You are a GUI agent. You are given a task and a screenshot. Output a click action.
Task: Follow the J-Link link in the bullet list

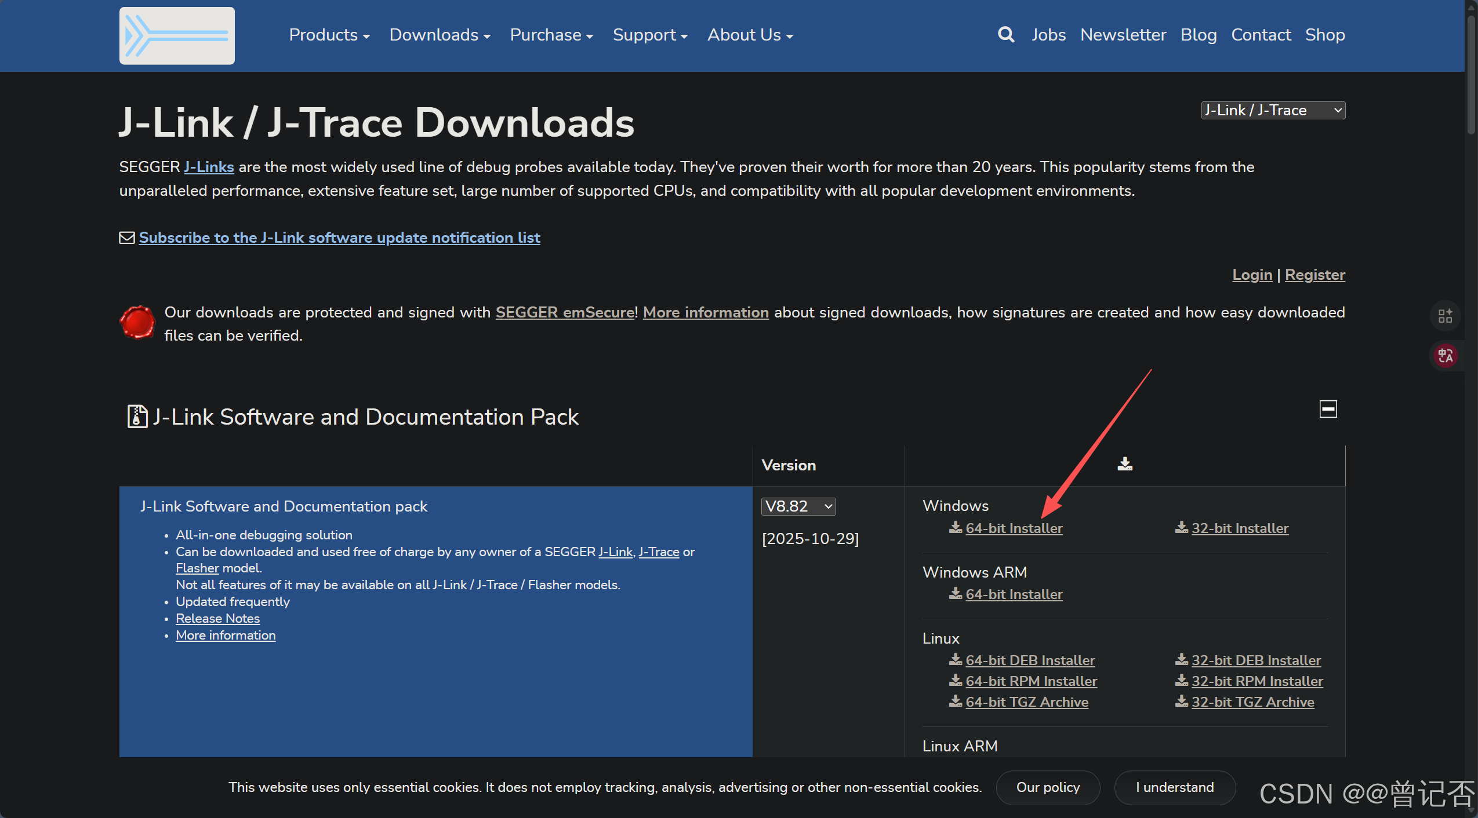[615, 552]
